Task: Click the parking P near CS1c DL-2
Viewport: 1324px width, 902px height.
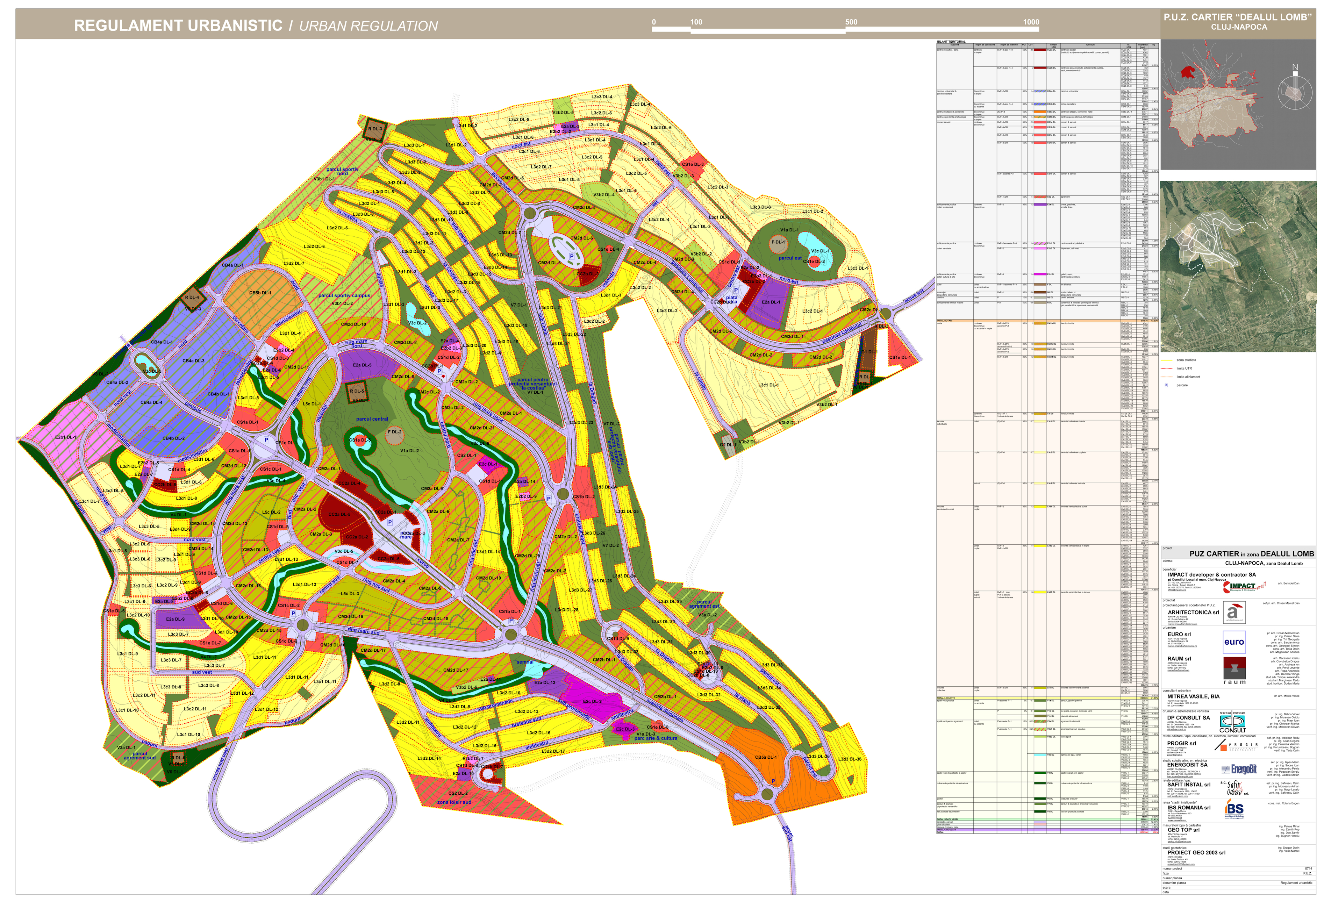Action: point(293,614)
